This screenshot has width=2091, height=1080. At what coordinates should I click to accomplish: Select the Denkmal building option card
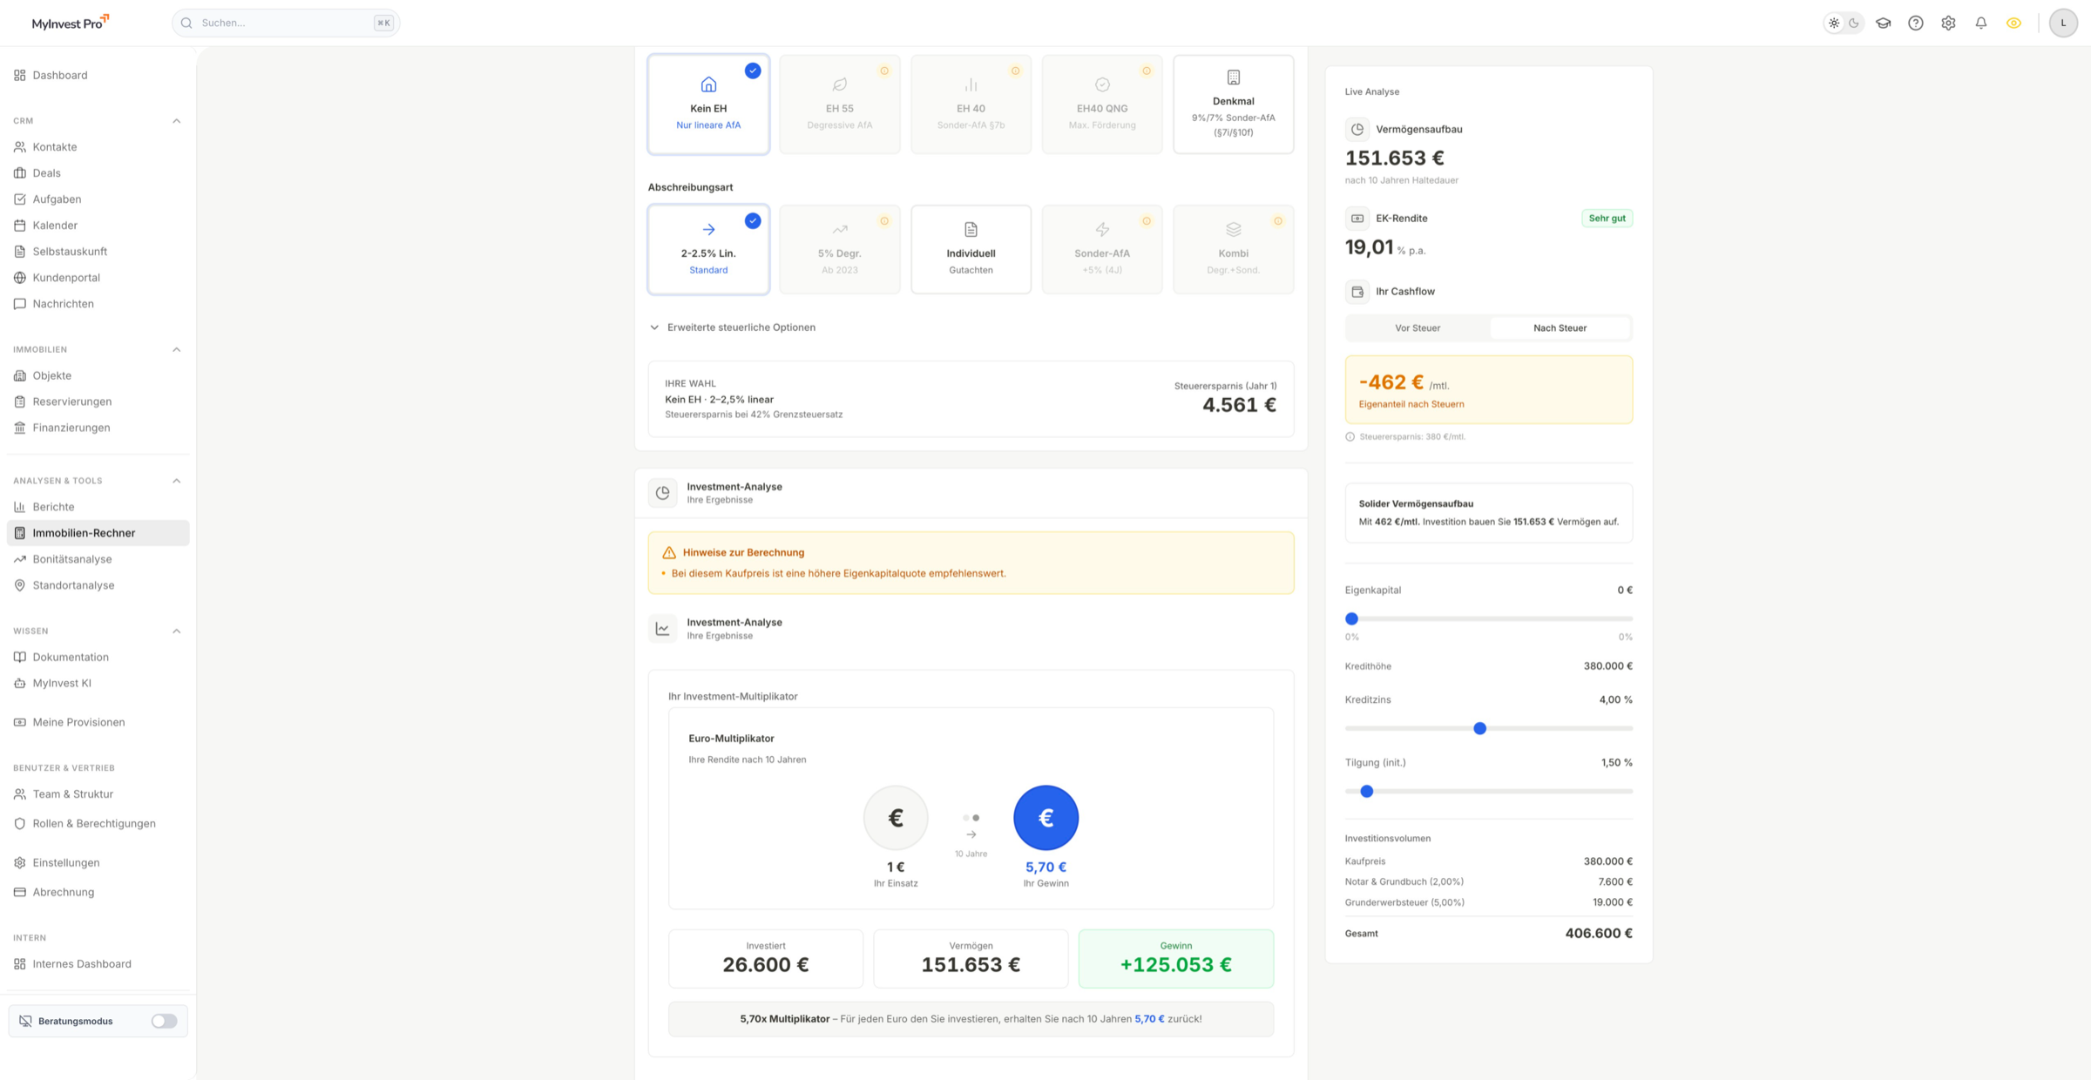point(1233,105)
